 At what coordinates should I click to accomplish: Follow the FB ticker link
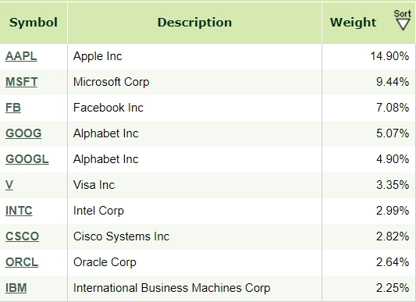tap(13, 108)
